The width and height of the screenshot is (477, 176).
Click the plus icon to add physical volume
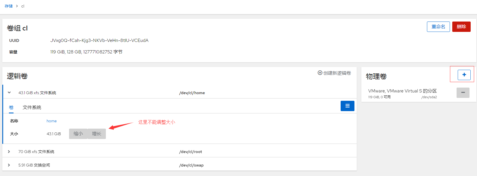pos(464,75)
